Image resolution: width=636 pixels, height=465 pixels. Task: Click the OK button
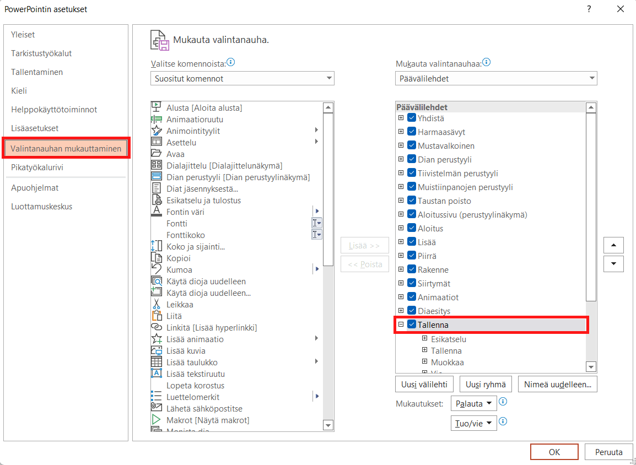[554, 452]
